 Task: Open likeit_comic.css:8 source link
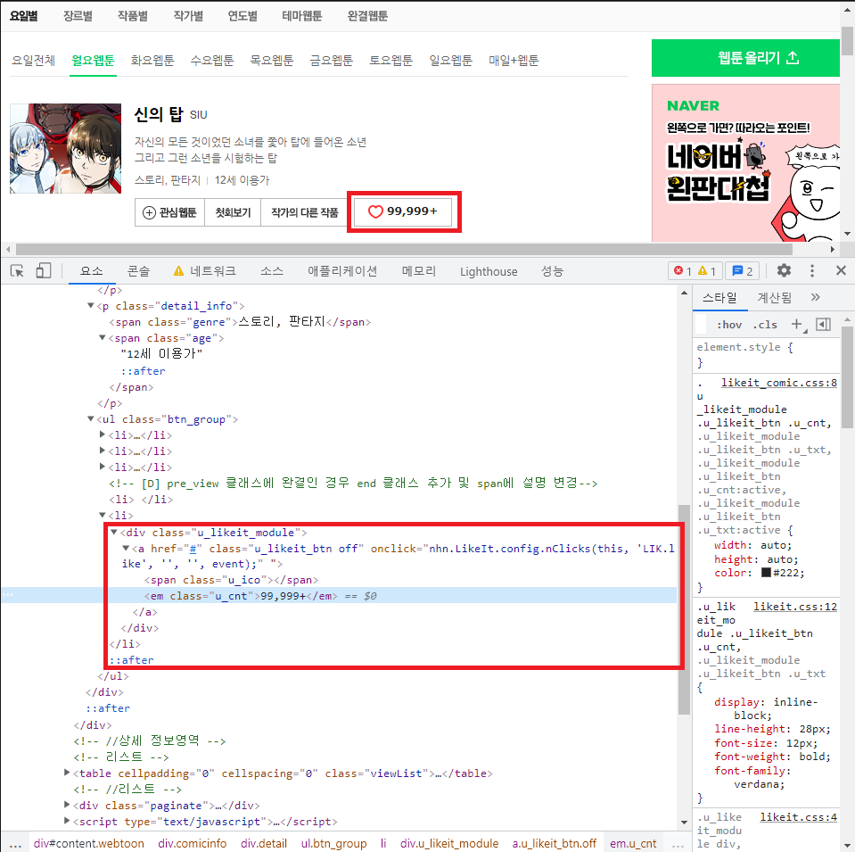click(x=778, y=383)
